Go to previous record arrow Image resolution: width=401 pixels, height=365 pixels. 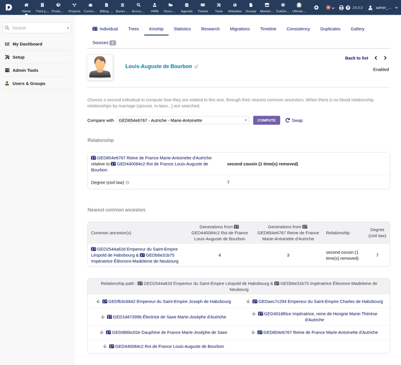pyautogui.click(x=375, y=58)
